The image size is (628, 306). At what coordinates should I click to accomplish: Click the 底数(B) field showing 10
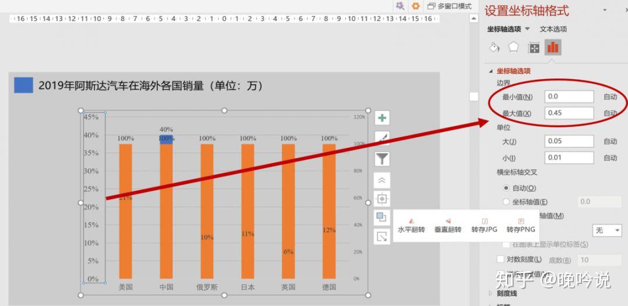pos(599,260)
